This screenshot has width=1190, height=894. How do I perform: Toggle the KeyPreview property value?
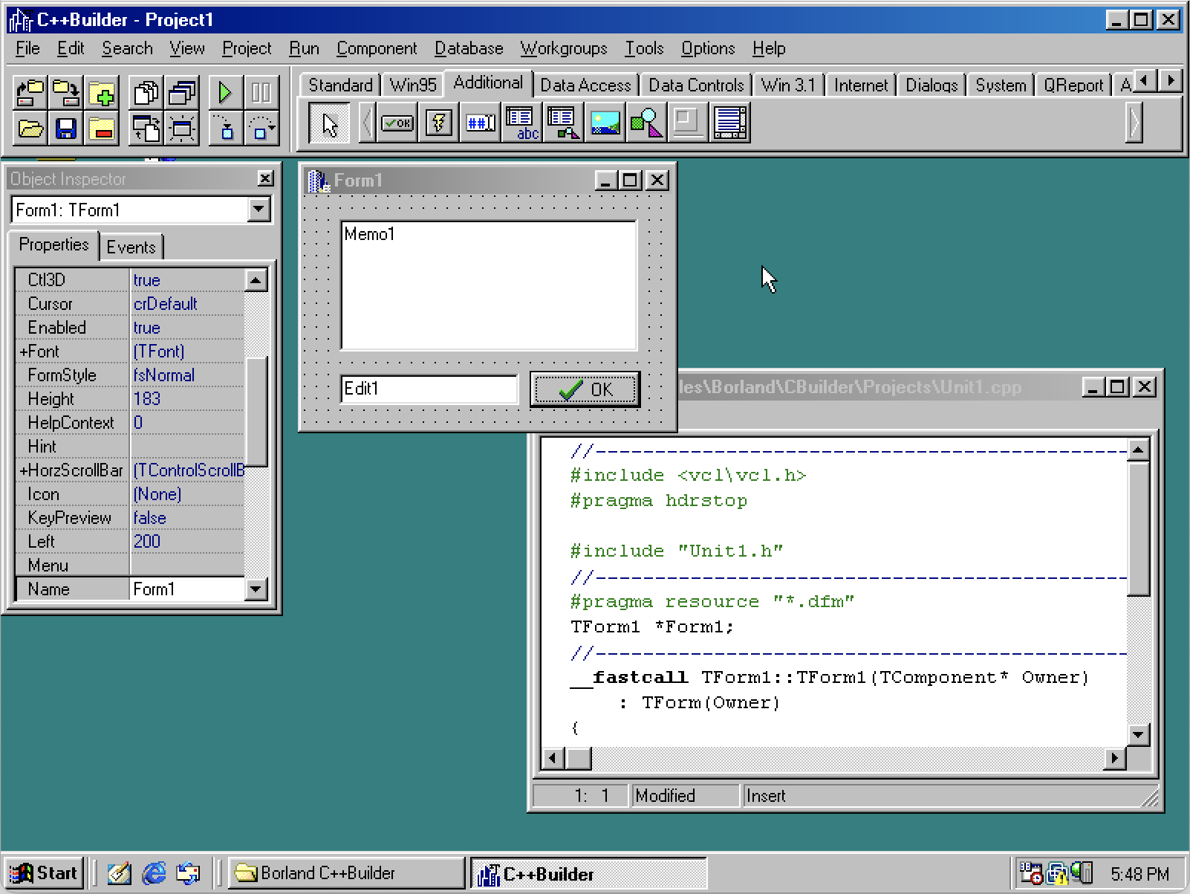pyautogui.click(x=149, y=517)
